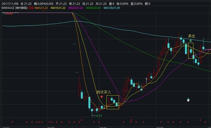Click the white cup-shaped marker icon
This screenshot has width=211, height=128.
pyautogui.click(x=188, y=100)
